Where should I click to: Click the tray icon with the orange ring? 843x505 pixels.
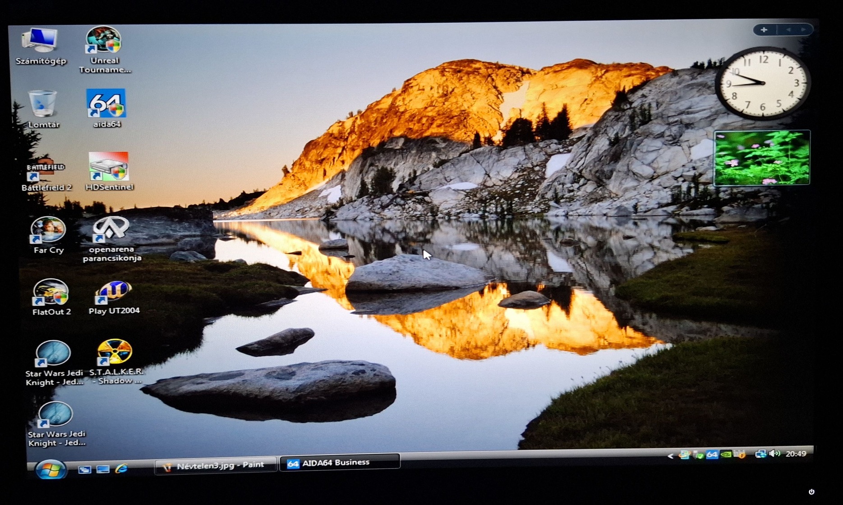coord(684,455)
